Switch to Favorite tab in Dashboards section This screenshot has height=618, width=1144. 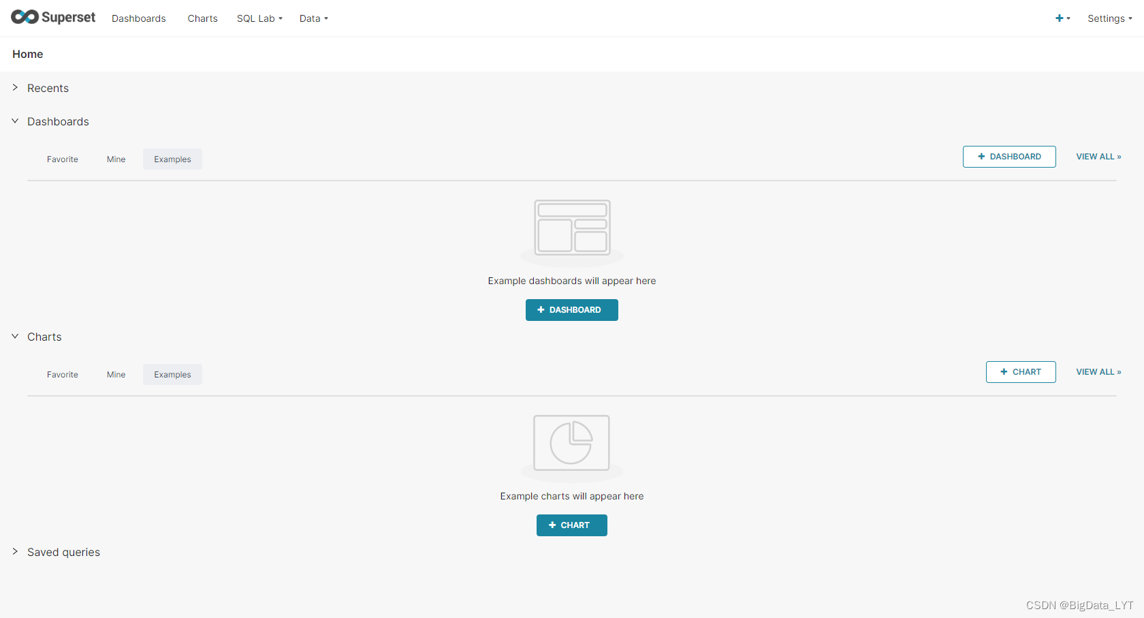click(x=62, y=159)
